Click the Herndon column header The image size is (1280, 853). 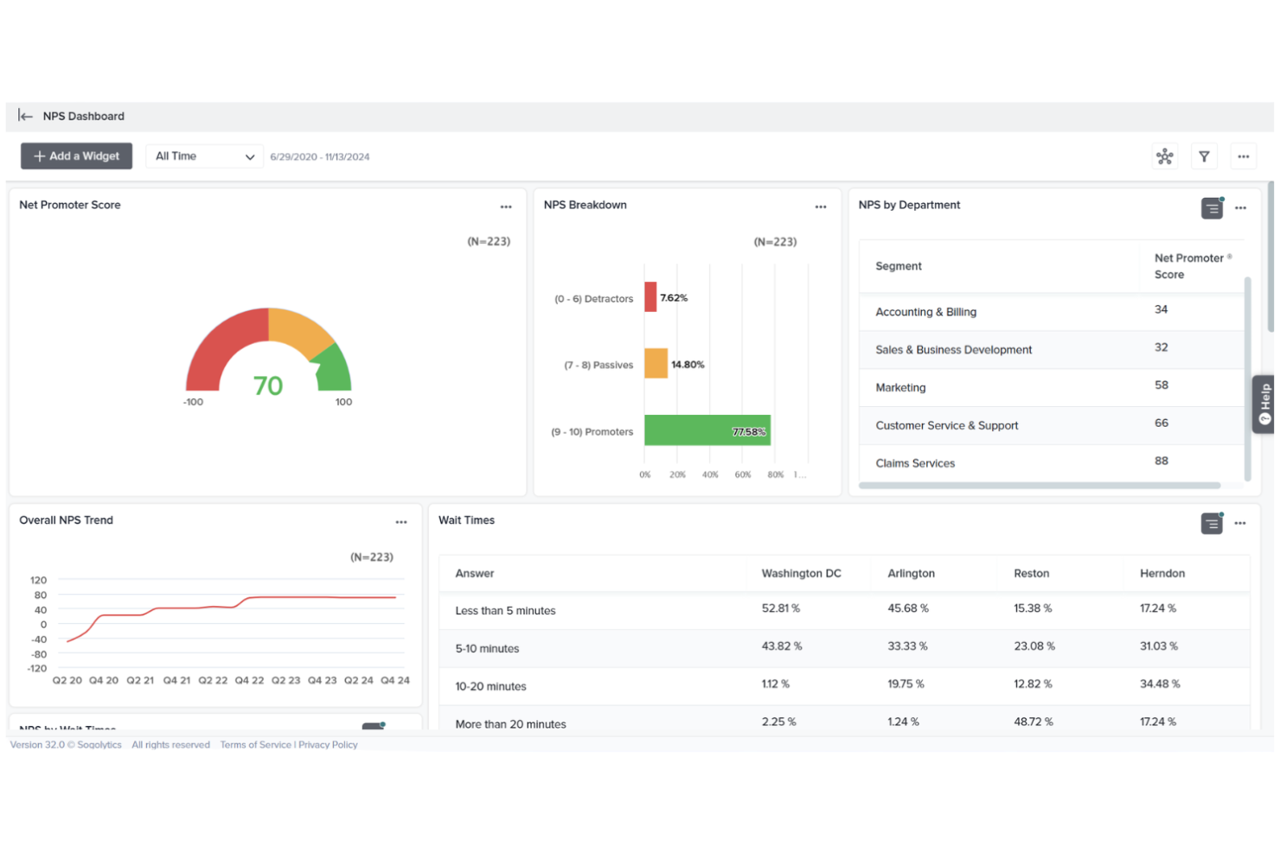pyautogui.click(x=1162, y=573)
